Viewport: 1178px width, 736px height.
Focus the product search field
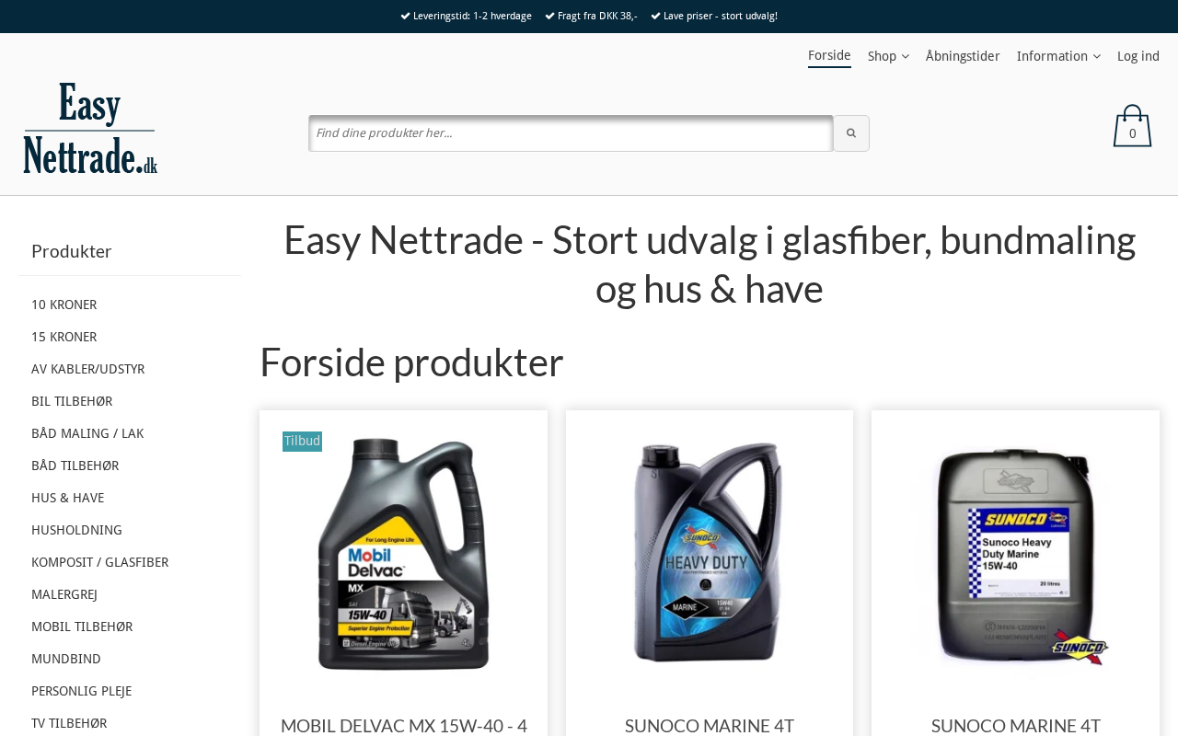point(571,133)
